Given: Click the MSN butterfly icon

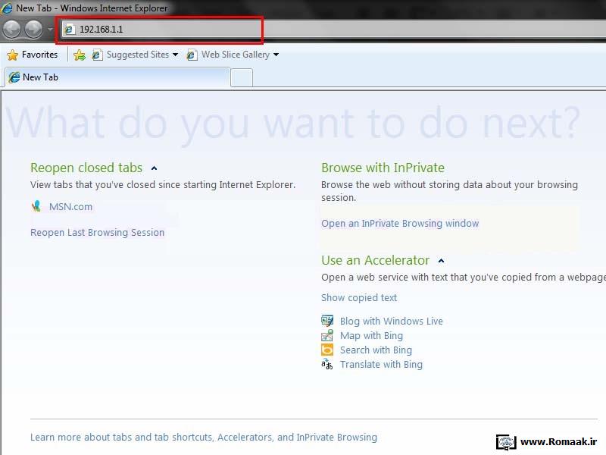Looking at the screenshot, I should (36, 206).
